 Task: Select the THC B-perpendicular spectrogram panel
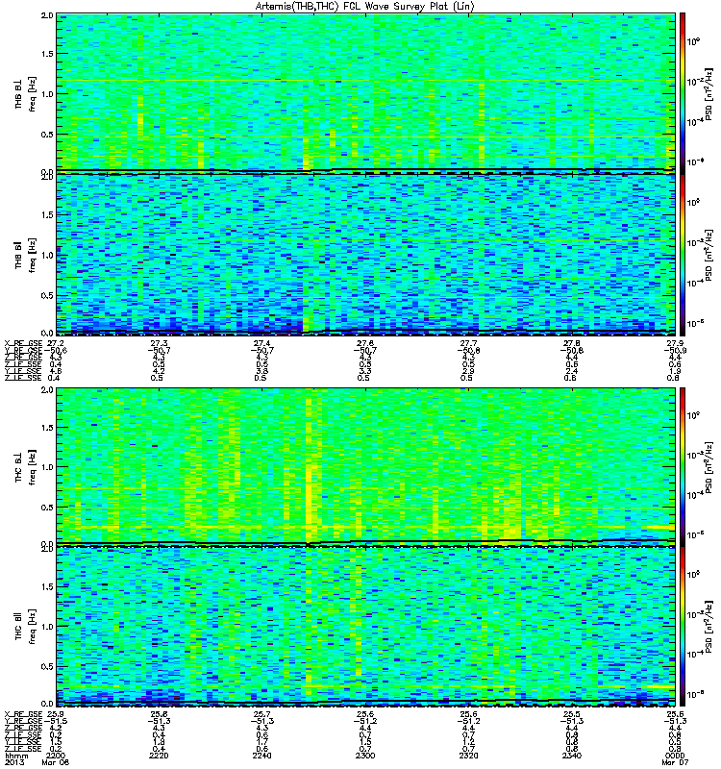(365, 466)
